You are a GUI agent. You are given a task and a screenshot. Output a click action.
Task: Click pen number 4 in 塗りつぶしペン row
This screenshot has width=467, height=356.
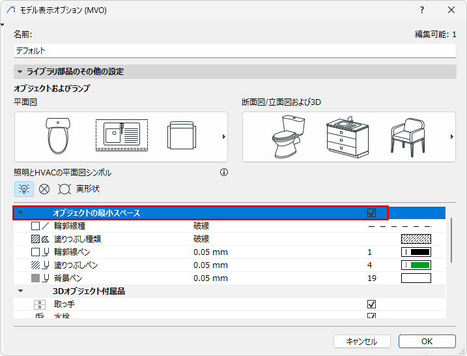coord(369,265)
